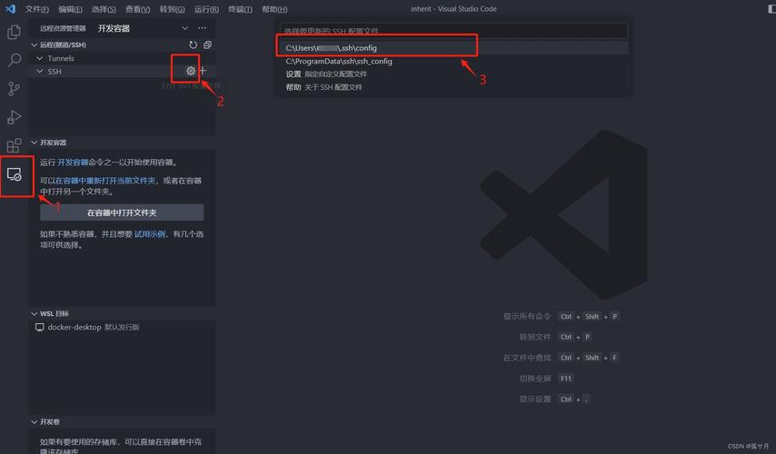This screenshot has width=776, height=454.
Task: Open the 终端(T) menu
Action: [x=240, y=9]
